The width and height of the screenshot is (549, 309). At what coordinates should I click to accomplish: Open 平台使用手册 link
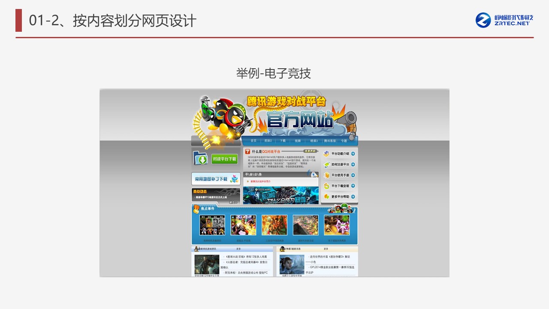(x=341, y=175)
